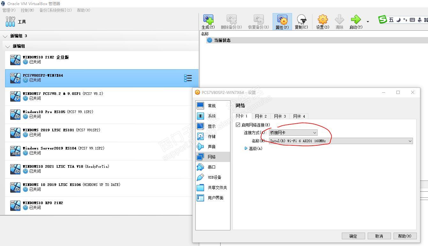Open USB (USB设备) settings category

(213, 177)
